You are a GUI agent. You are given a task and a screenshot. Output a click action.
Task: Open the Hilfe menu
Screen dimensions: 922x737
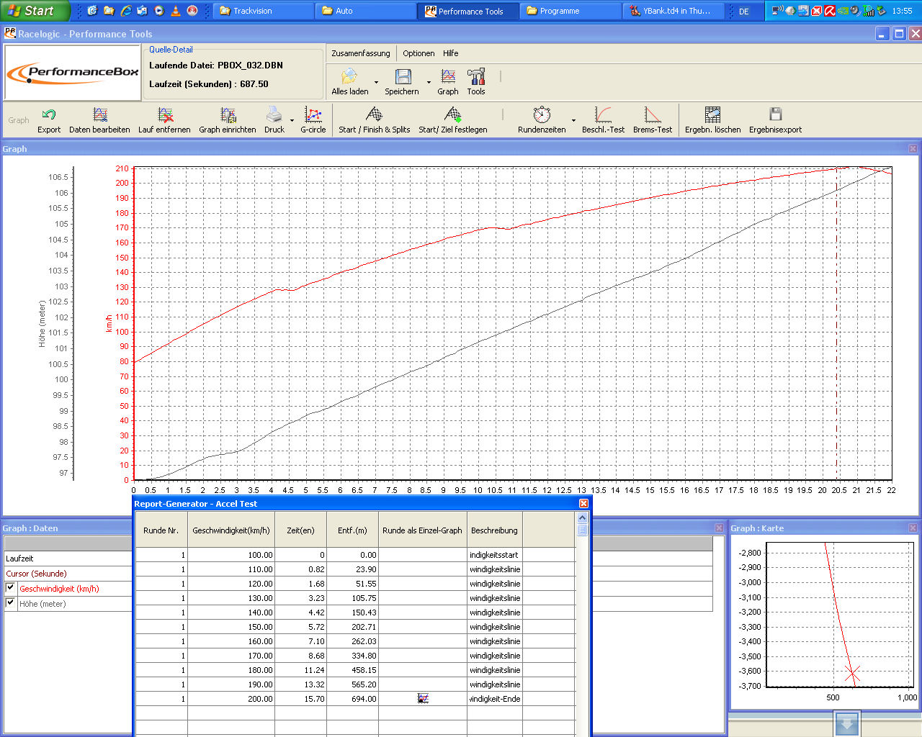450,53
